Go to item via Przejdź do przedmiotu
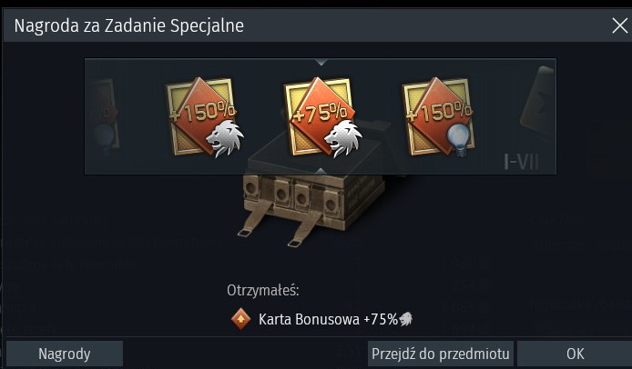The height and width of the screenshot is (369, 632). pos(441,354)
